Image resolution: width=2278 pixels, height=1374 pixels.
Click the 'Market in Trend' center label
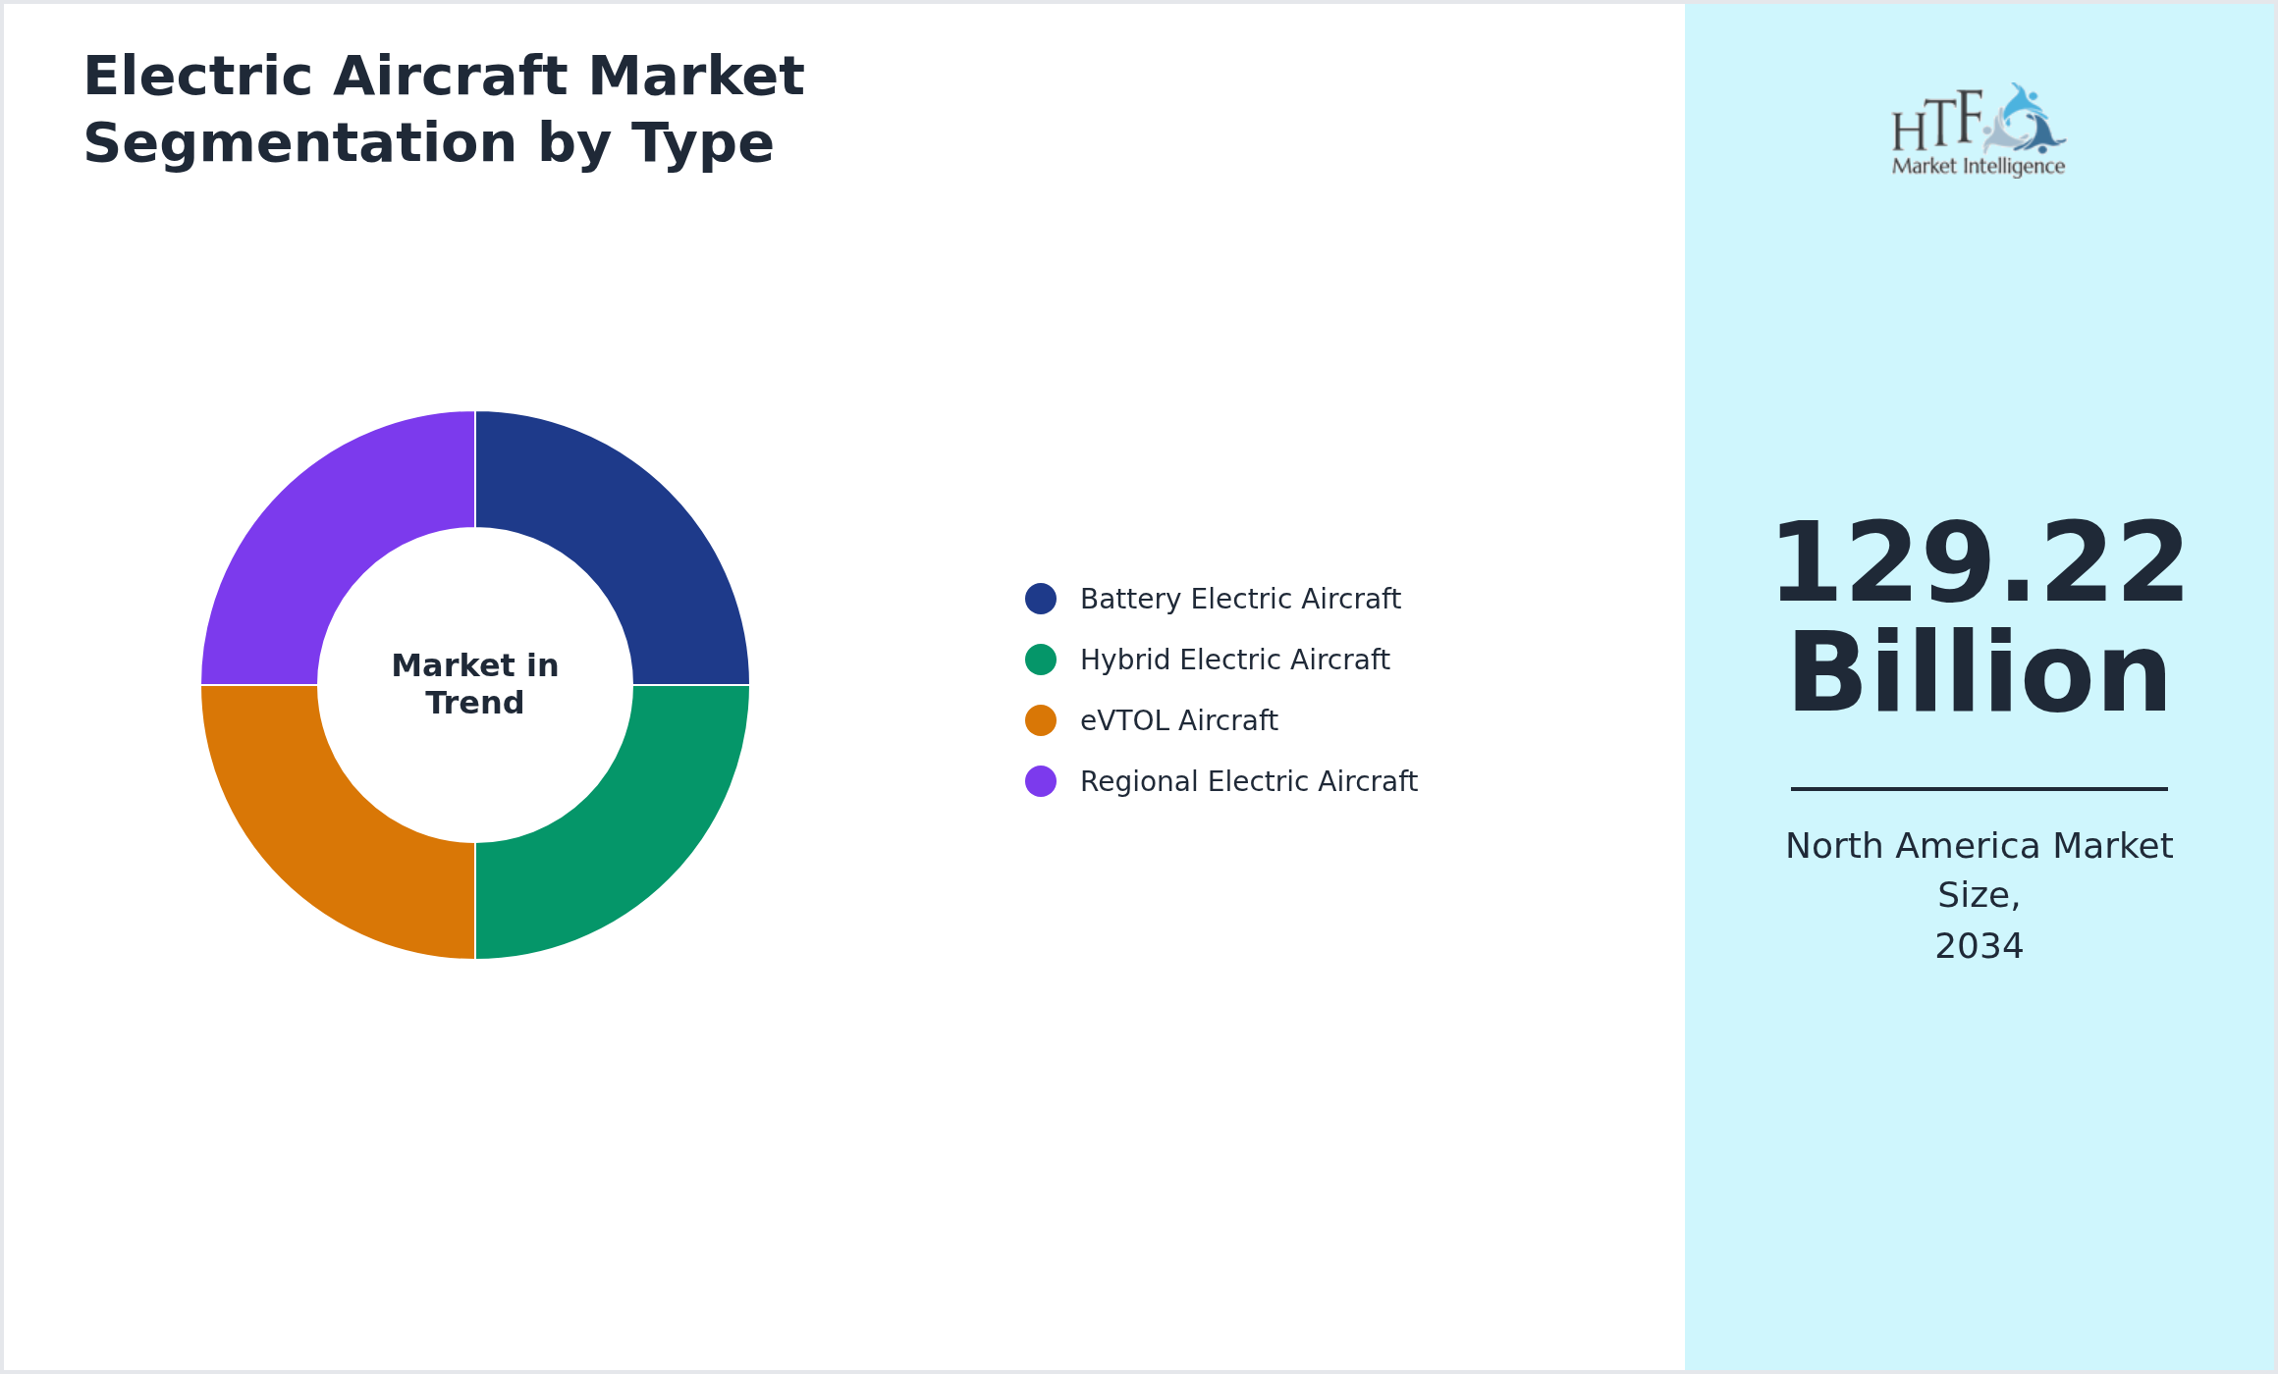475,684
